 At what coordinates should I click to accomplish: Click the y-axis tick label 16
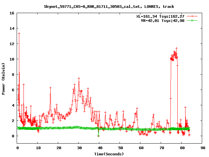click(x=12, y=13)
